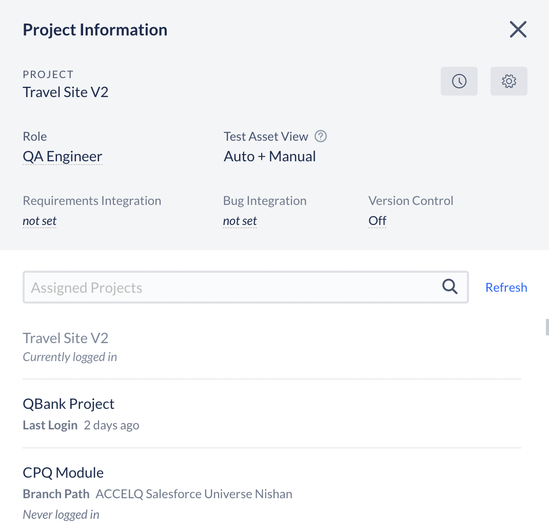Click the Last Login info for QBank Project
This screenshot has width=549, height=528.
[x=81, y=425]
